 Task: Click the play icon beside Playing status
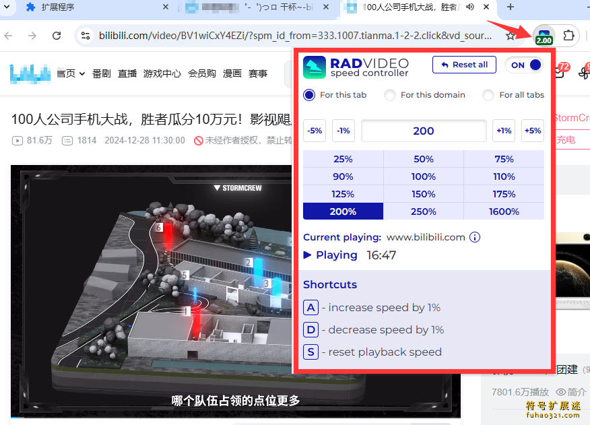tap(307, 255)
